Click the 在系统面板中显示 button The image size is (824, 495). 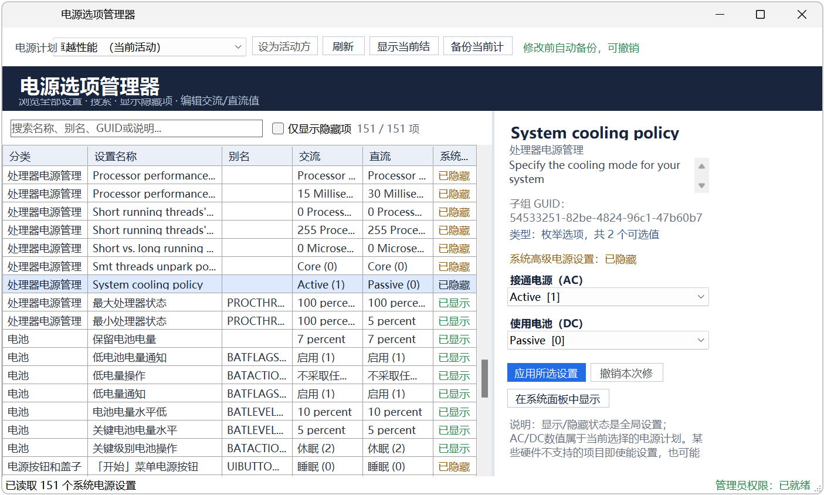(x=558, y=399)
